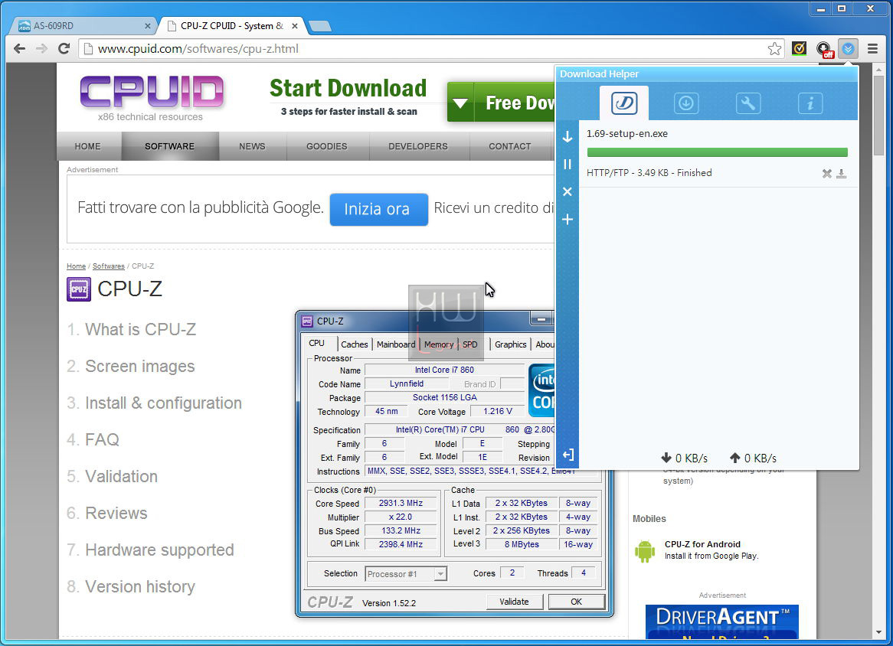Viewport: 893px width, 646px height.
Task: Click the Android robot icon
Action: pos(645,551)
